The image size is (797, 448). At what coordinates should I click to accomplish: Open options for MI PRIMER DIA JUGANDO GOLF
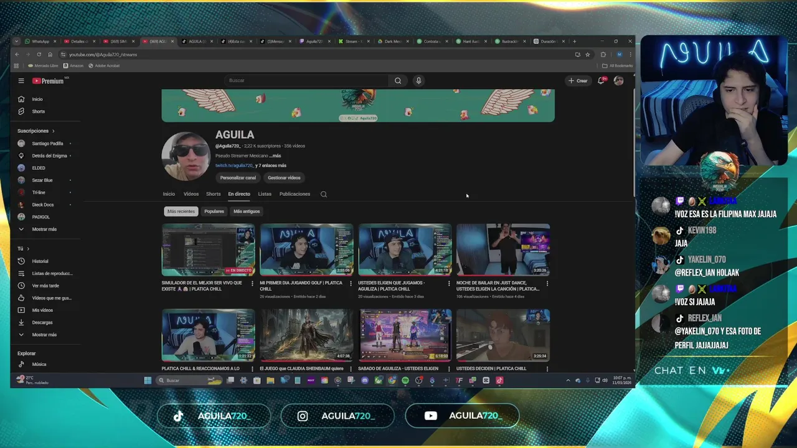(351, 284)
